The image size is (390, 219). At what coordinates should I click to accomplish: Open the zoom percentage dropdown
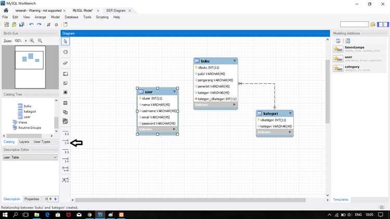coord(25,41)
